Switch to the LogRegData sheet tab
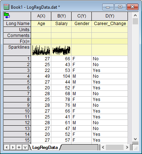Image resolution: width=142 pixels, height=154 pixels. (45, 147)
